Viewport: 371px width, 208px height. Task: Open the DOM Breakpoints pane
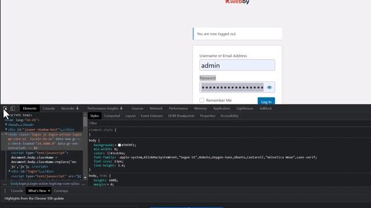coord(181,116)
